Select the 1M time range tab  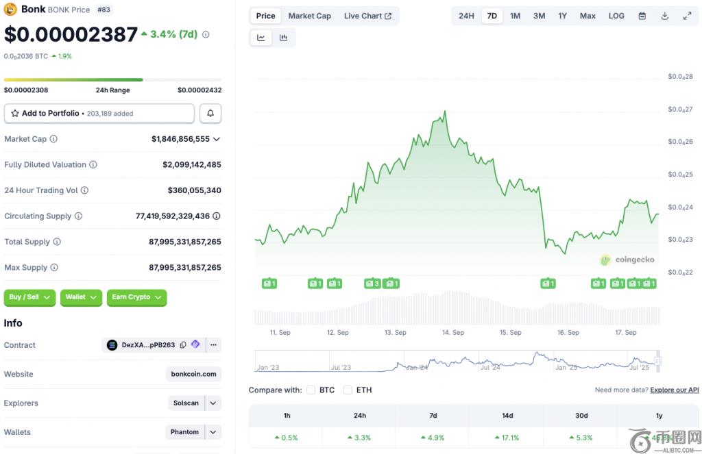515,16
